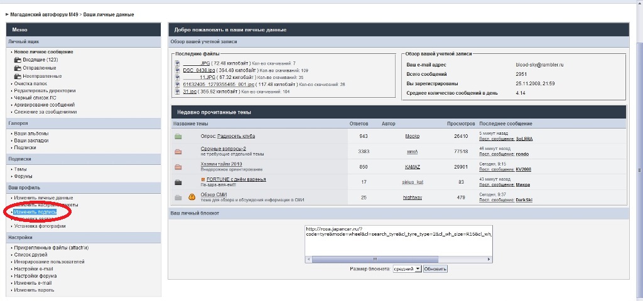Go to Изменить пароль menu item
The height and width of the screenshot is (301, 643).
34,290
